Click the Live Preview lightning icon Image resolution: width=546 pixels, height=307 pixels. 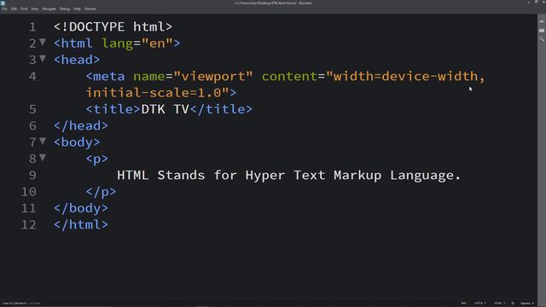pos(542,21)
